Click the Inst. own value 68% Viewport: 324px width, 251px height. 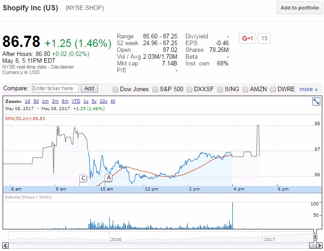(222, 64)
